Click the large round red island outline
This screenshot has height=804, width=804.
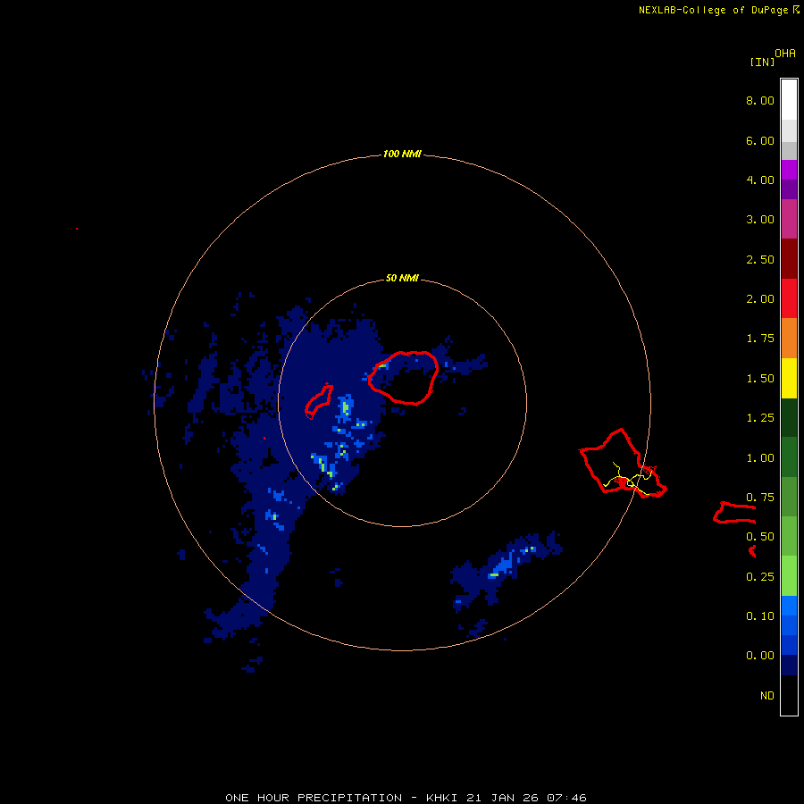tap(404, 378)
